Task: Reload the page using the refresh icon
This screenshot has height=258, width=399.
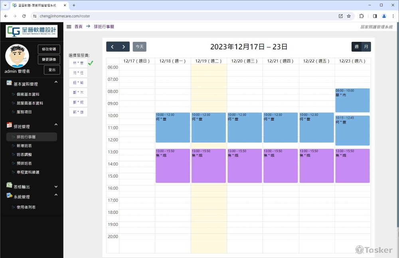Action: click(x=24, y=16)
